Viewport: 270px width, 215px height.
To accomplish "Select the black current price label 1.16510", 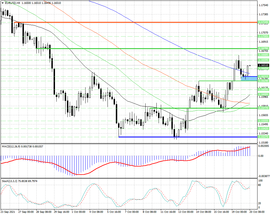I will (263, 65).
